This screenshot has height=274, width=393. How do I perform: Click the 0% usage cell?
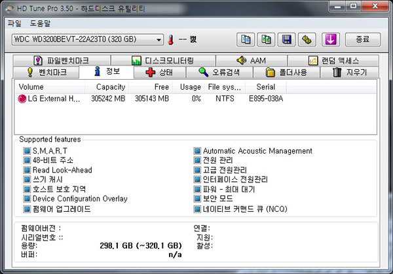pyautogui.click(x=196, y=99)
